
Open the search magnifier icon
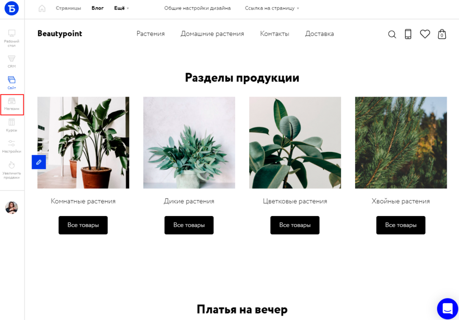coord(392,34)
